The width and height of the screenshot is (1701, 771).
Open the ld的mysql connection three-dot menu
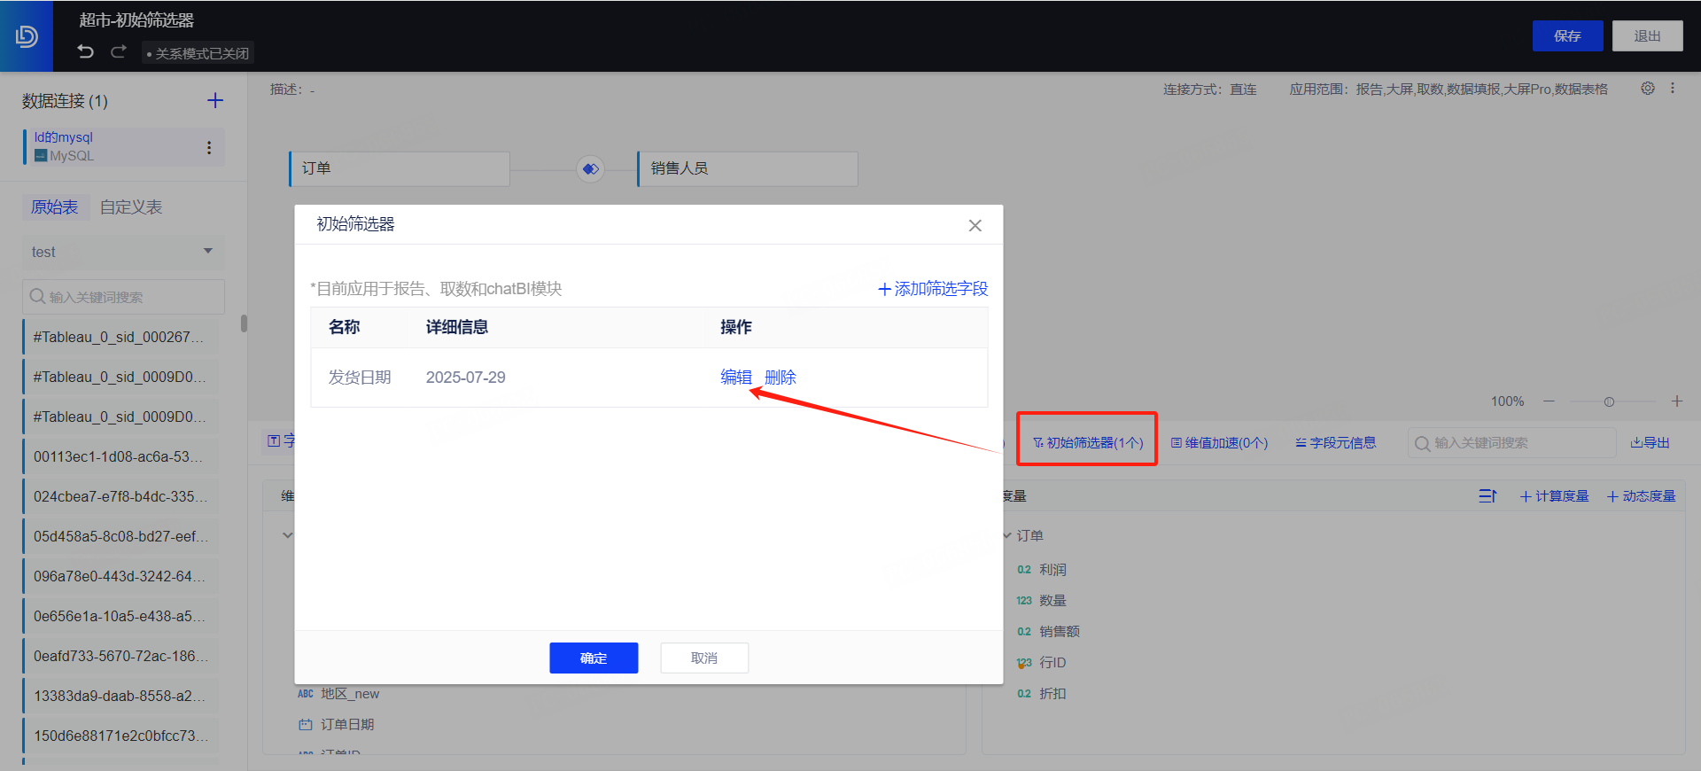209,147
